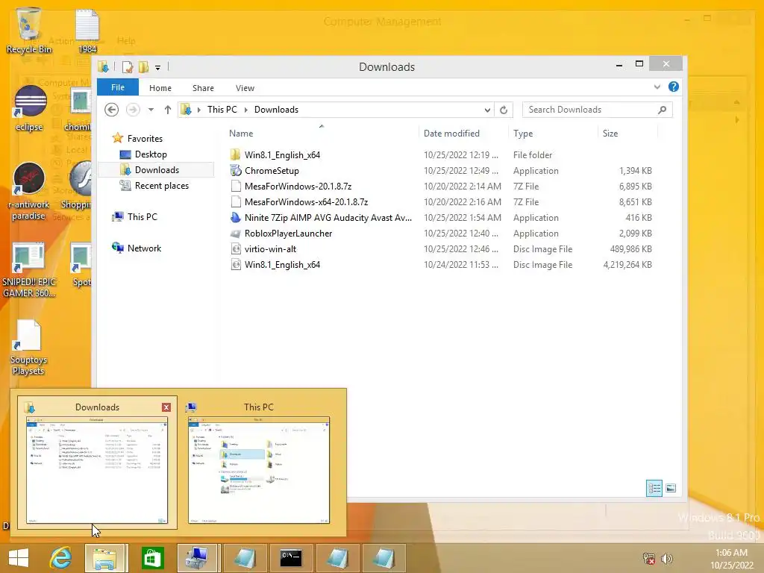Screen dimensions: 764x573
Task: Expand the ribbon with the chevron
Action: point(657,87)
